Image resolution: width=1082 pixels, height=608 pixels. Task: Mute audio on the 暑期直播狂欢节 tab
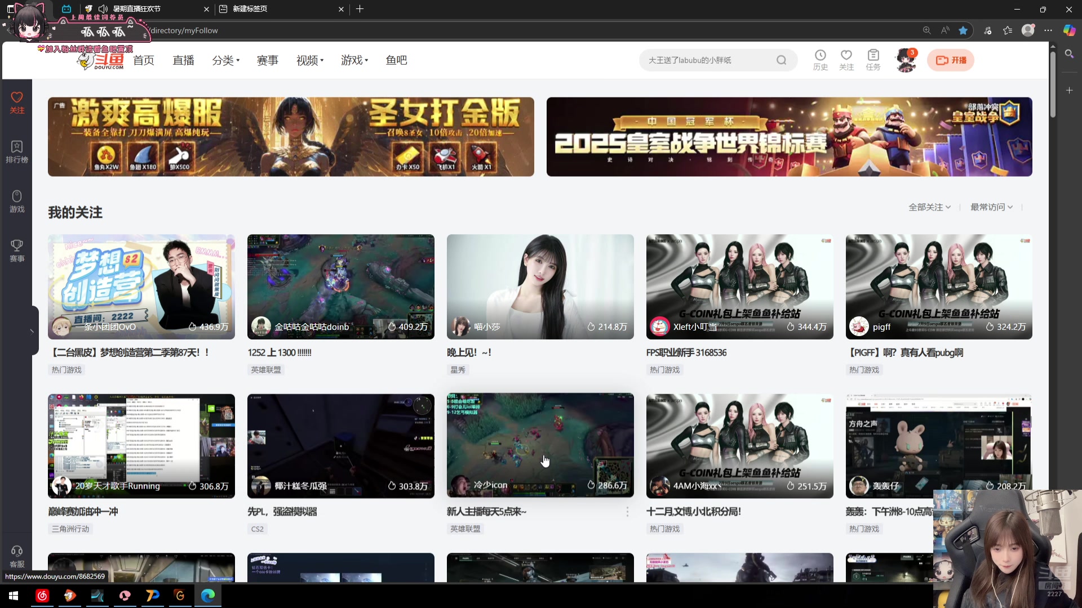tap(103, 9)
